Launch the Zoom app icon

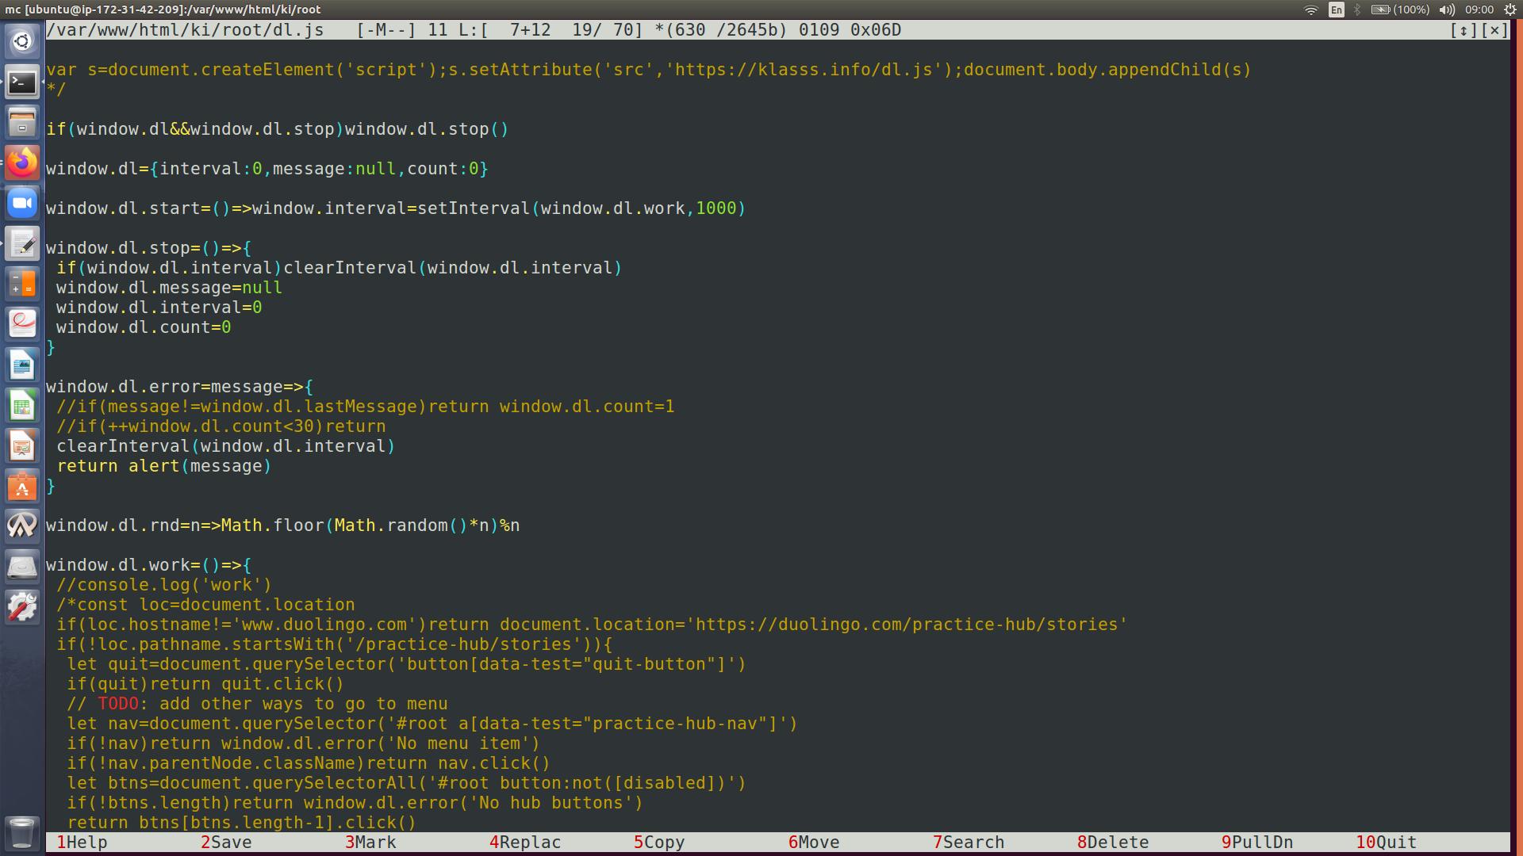click(22, 204)
